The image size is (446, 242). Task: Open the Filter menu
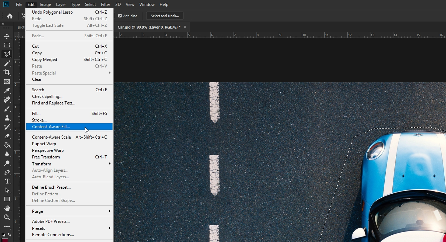pyautogui.click(x=106, y=5)
